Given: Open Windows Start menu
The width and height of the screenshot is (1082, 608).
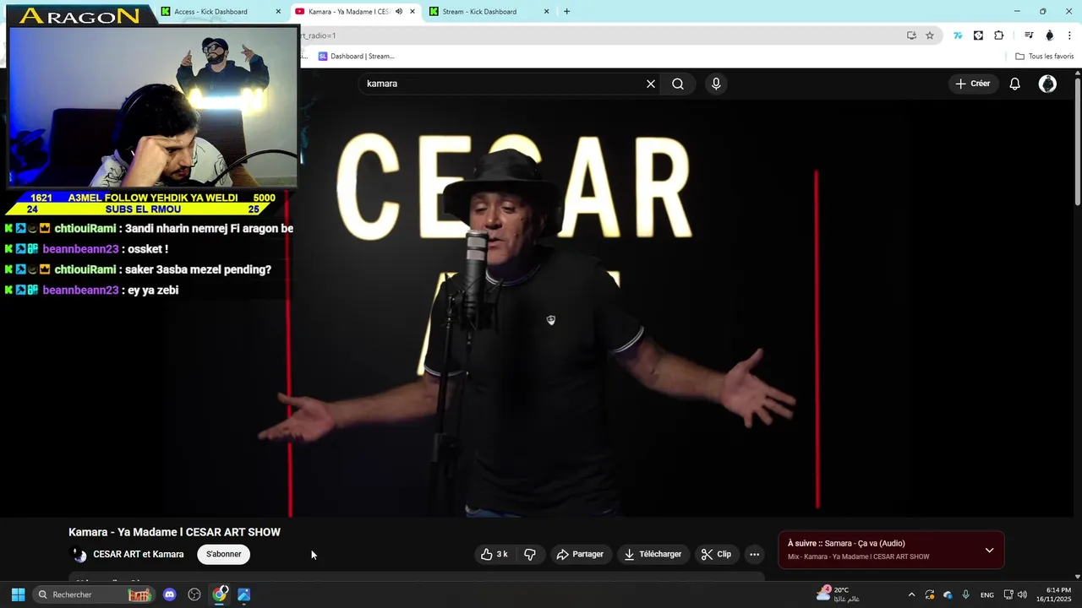Looking at the screenshot, I should point(18,594).
